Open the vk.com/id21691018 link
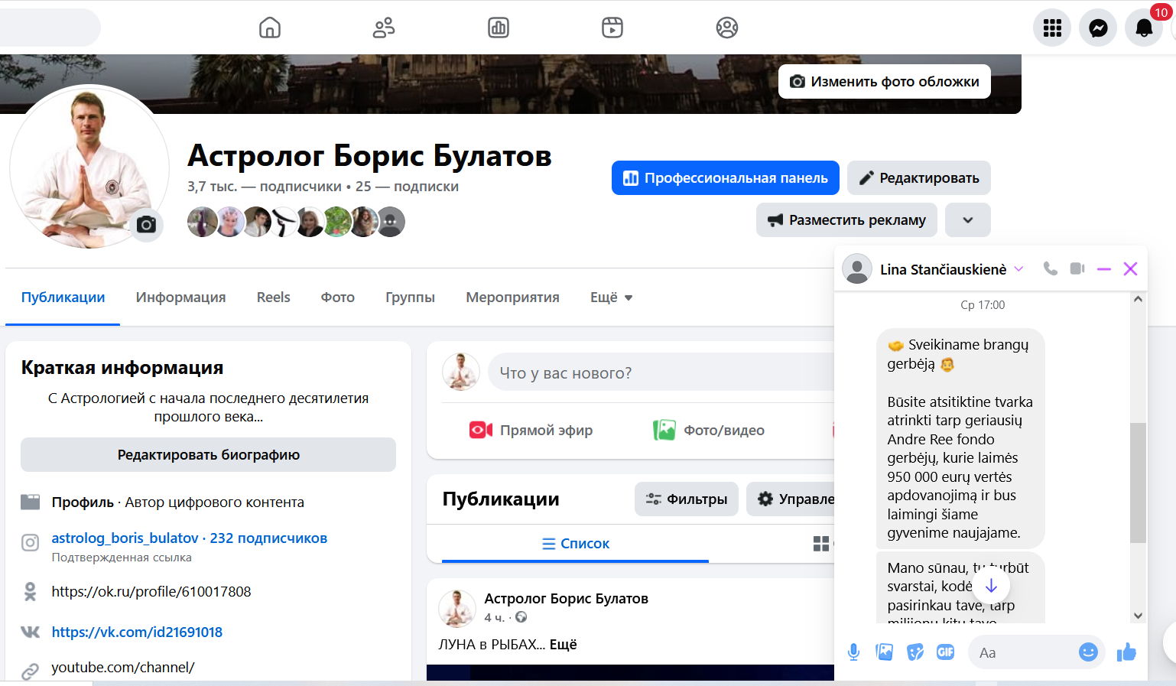Viewport: 1176px width, 686px height. coord(137,632)
